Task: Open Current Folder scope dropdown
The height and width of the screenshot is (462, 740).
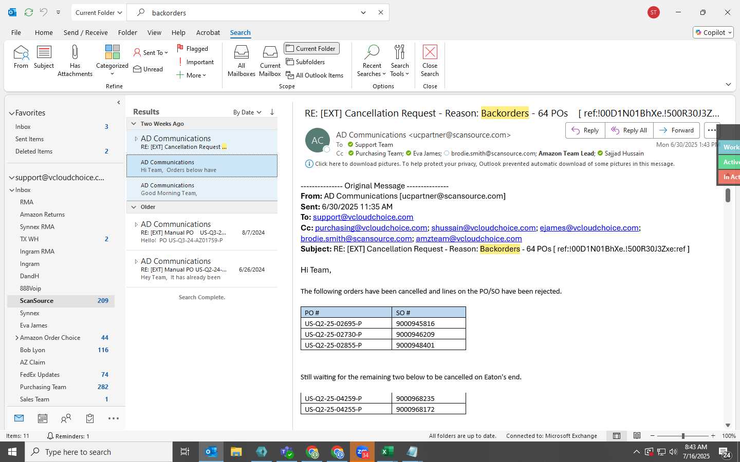Action: click(99, 12)
